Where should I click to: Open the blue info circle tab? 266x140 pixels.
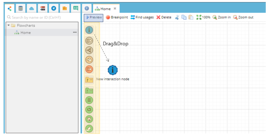coord(87,9)
